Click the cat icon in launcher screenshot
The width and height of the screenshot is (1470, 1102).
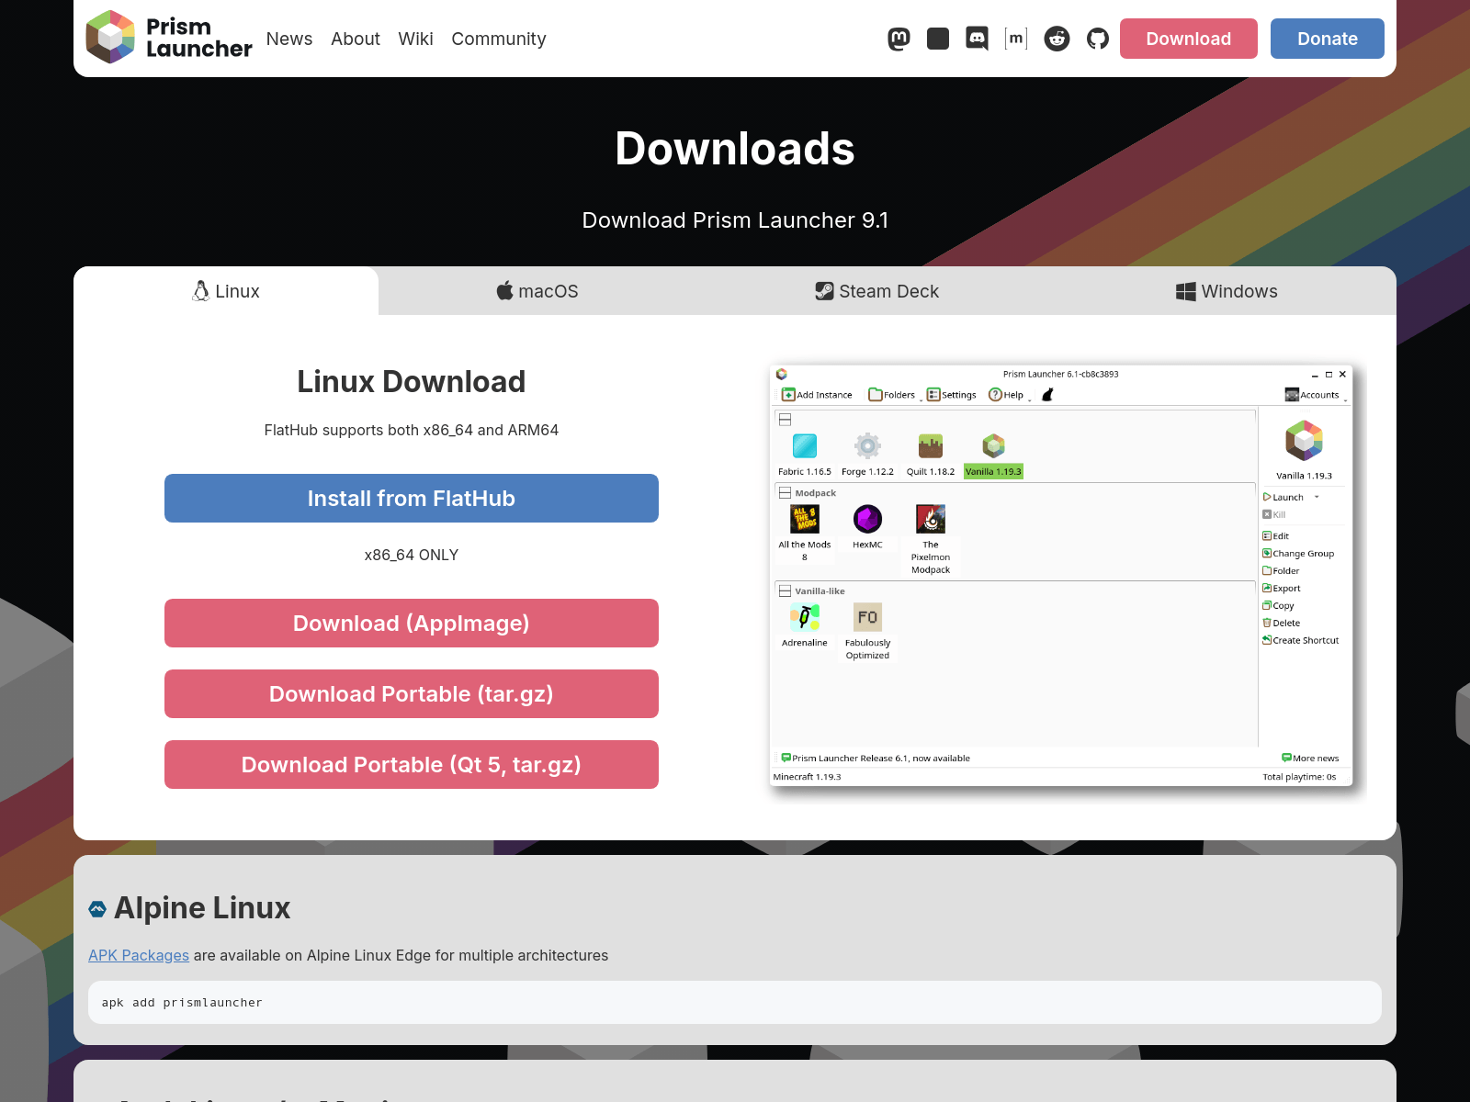[1047, 395]
